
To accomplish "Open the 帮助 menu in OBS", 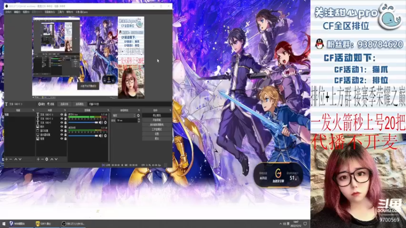I will (x=70, y=12).
